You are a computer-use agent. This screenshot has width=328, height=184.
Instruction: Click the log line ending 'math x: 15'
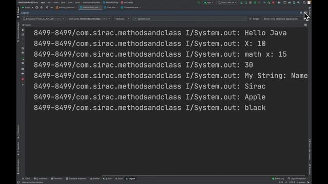(x=160, y=54)
